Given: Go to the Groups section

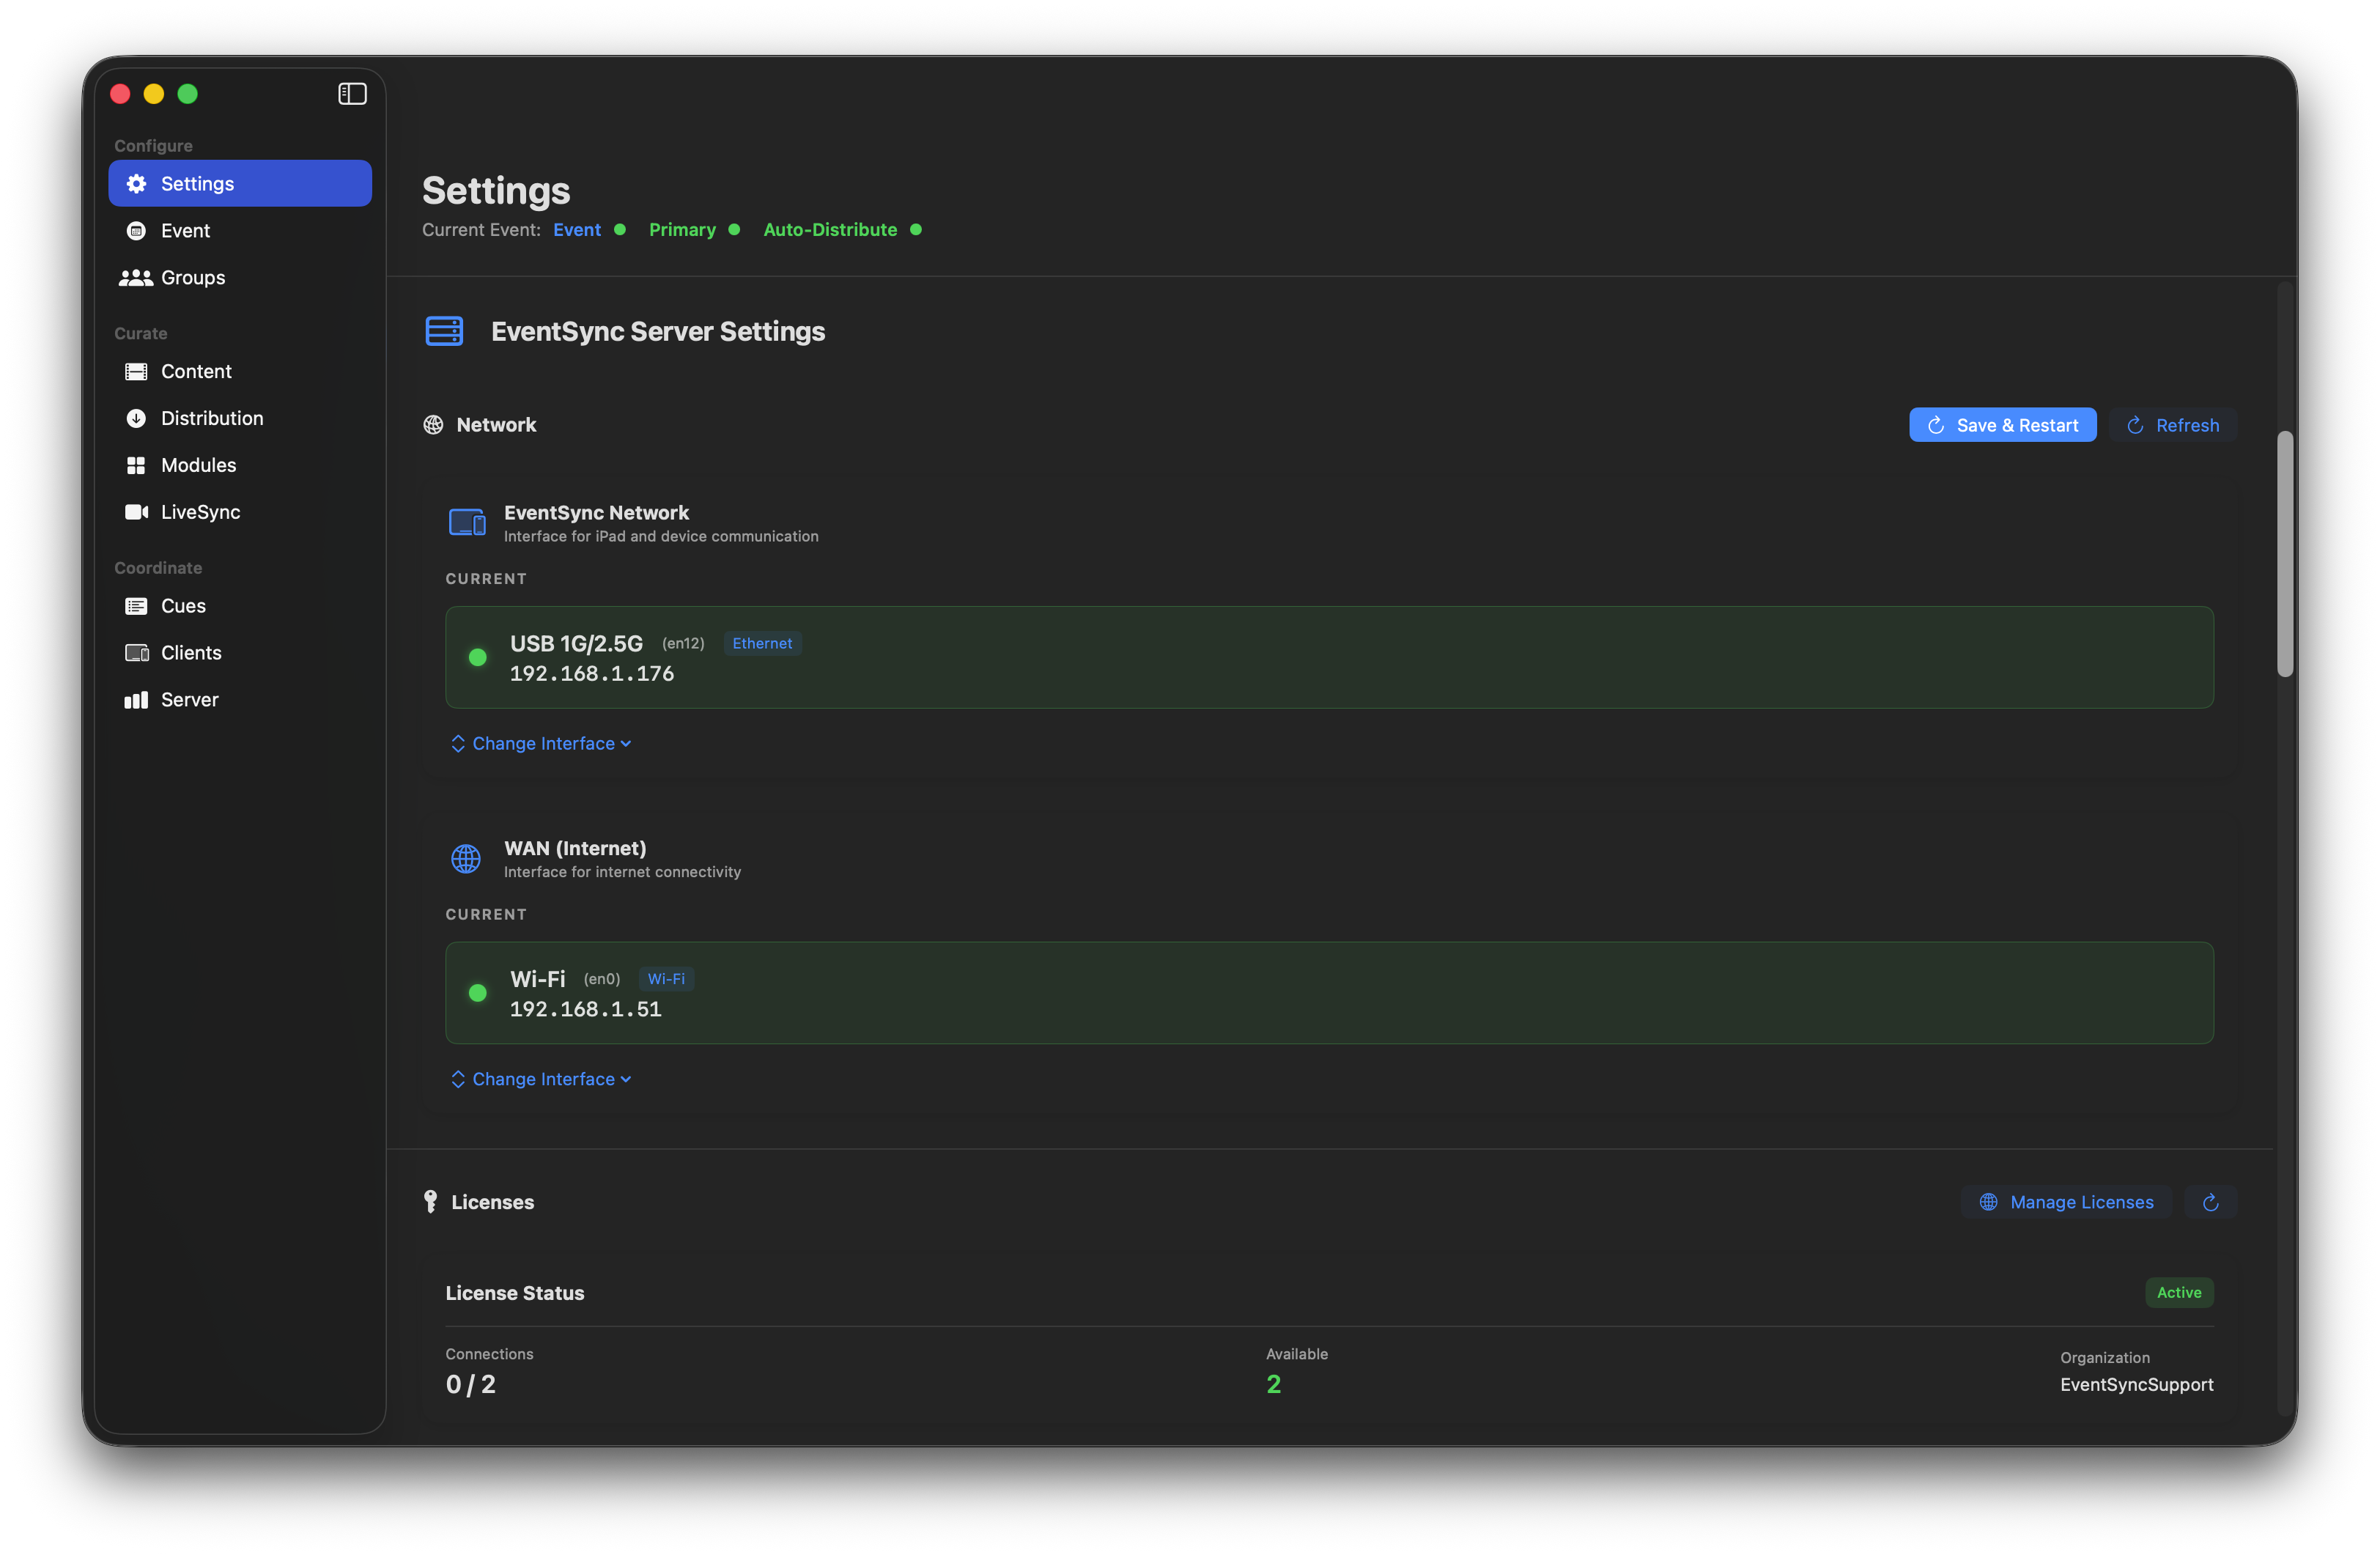Looking at the screenshot, I should 240,278.
